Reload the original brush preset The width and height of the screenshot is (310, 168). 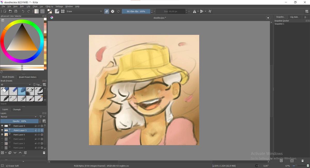tap(118, 11)
